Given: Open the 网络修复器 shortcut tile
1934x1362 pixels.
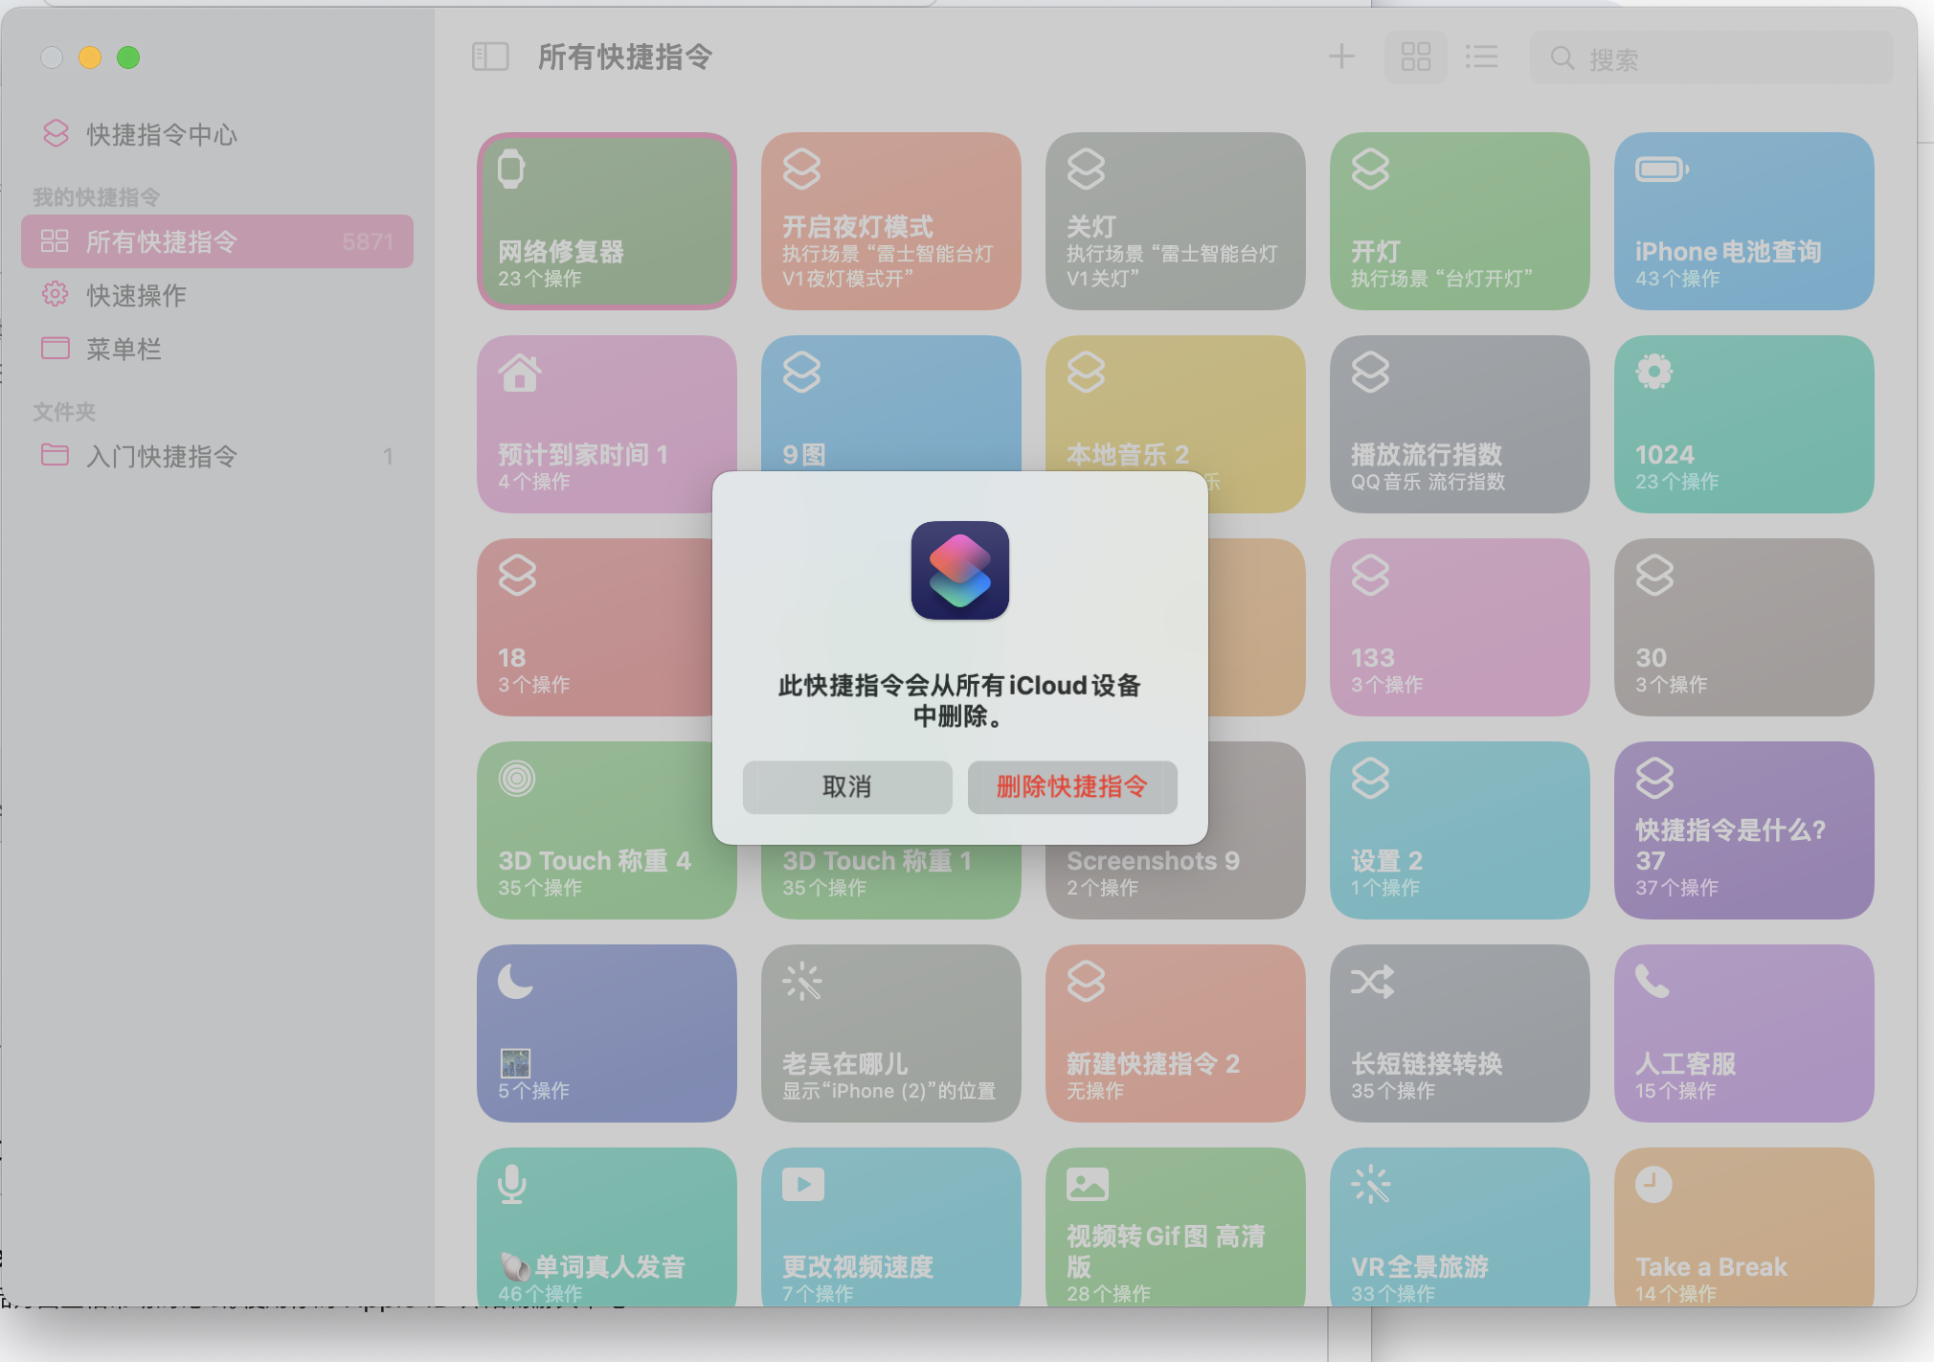Looking at the screenshot, I should 607,221.
